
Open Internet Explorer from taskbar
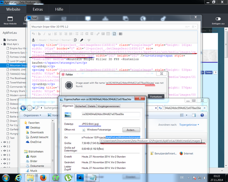point(18,178)
